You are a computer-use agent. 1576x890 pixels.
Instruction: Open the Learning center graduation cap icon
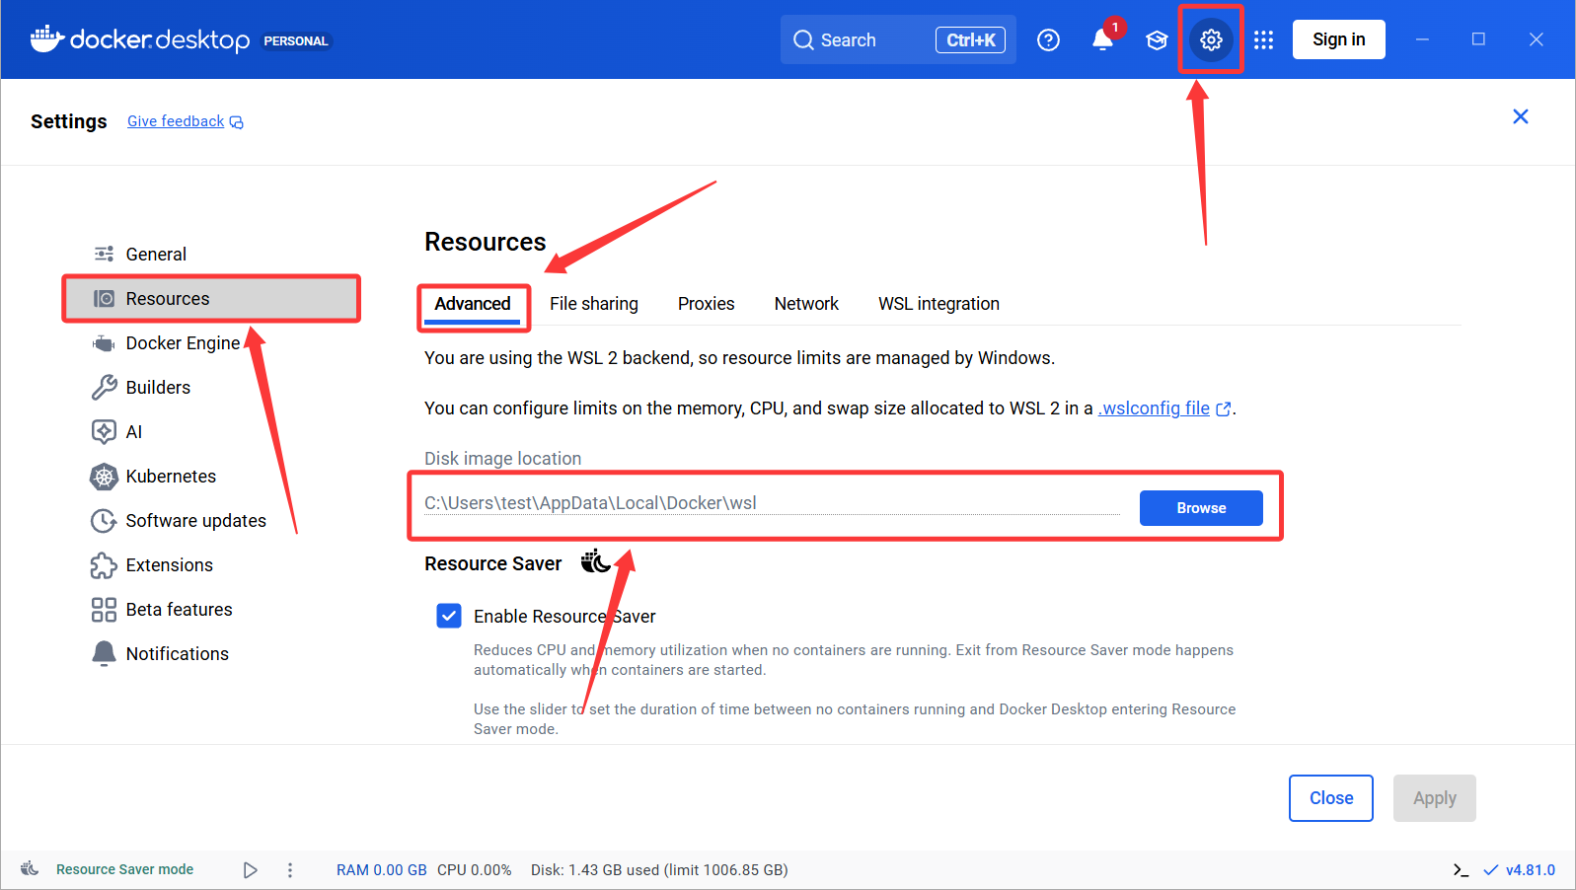(1157, 39)
